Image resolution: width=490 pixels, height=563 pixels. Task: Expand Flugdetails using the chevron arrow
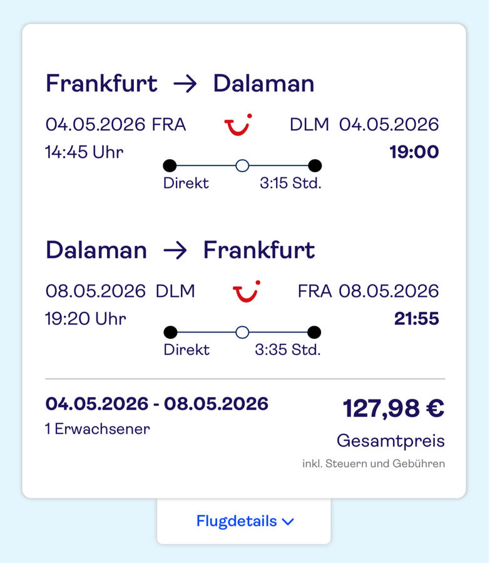[x=288, y=521]
